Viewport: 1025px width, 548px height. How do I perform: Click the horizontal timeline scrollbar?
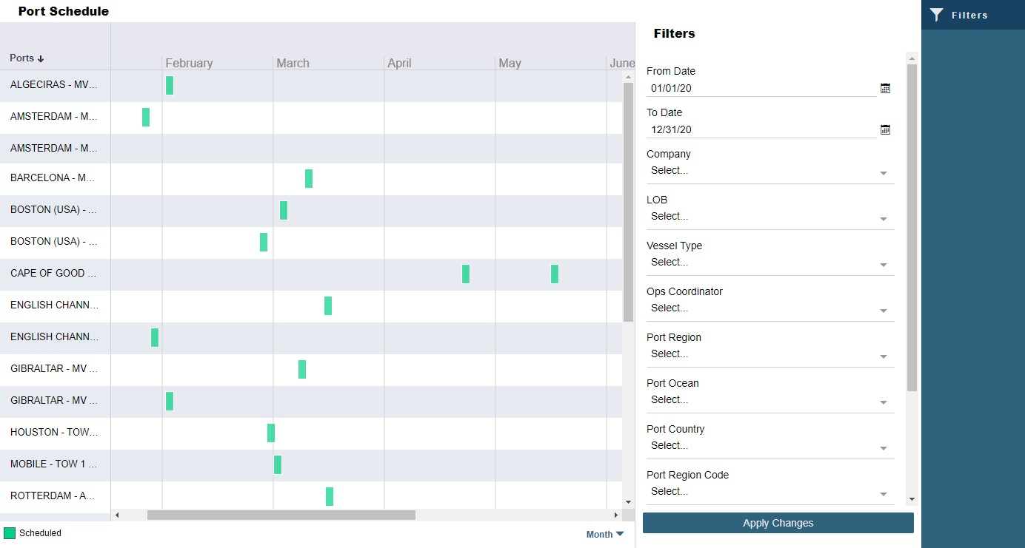pyautogui.click(x=281, y=515)
